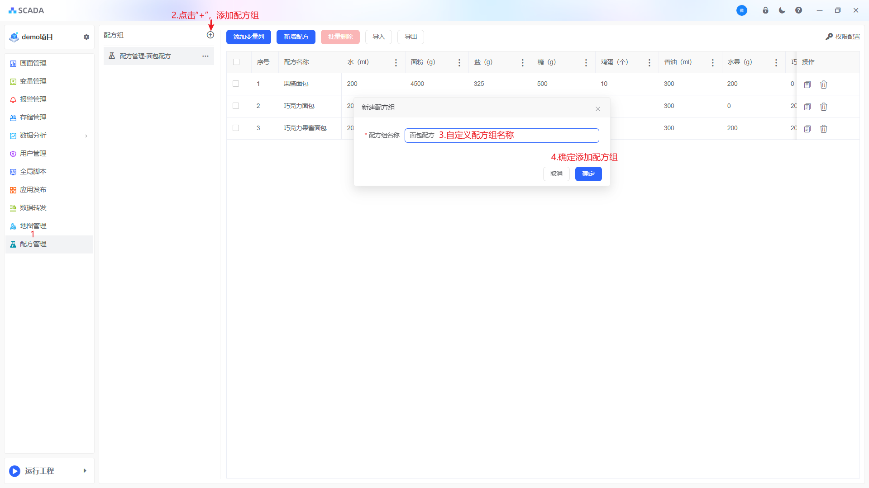Open demo项目 settings gear icon

tap(86, 37)
